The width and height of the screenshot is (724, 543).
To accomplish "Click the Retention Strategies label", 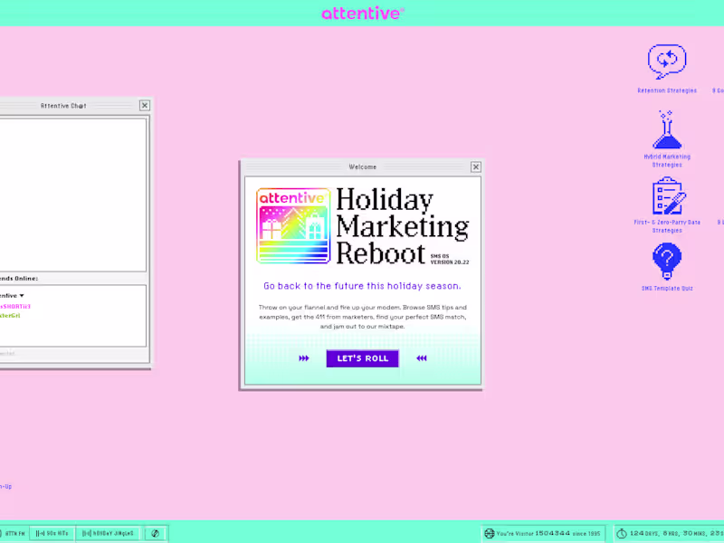I will [x=667, y=90].
